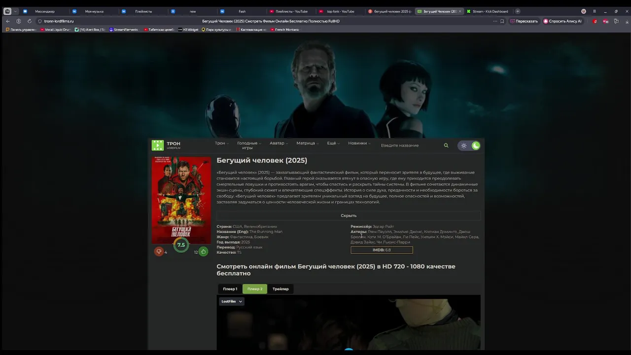
Task: Reload the page with refresh icon
Action: tap(30, 21)
